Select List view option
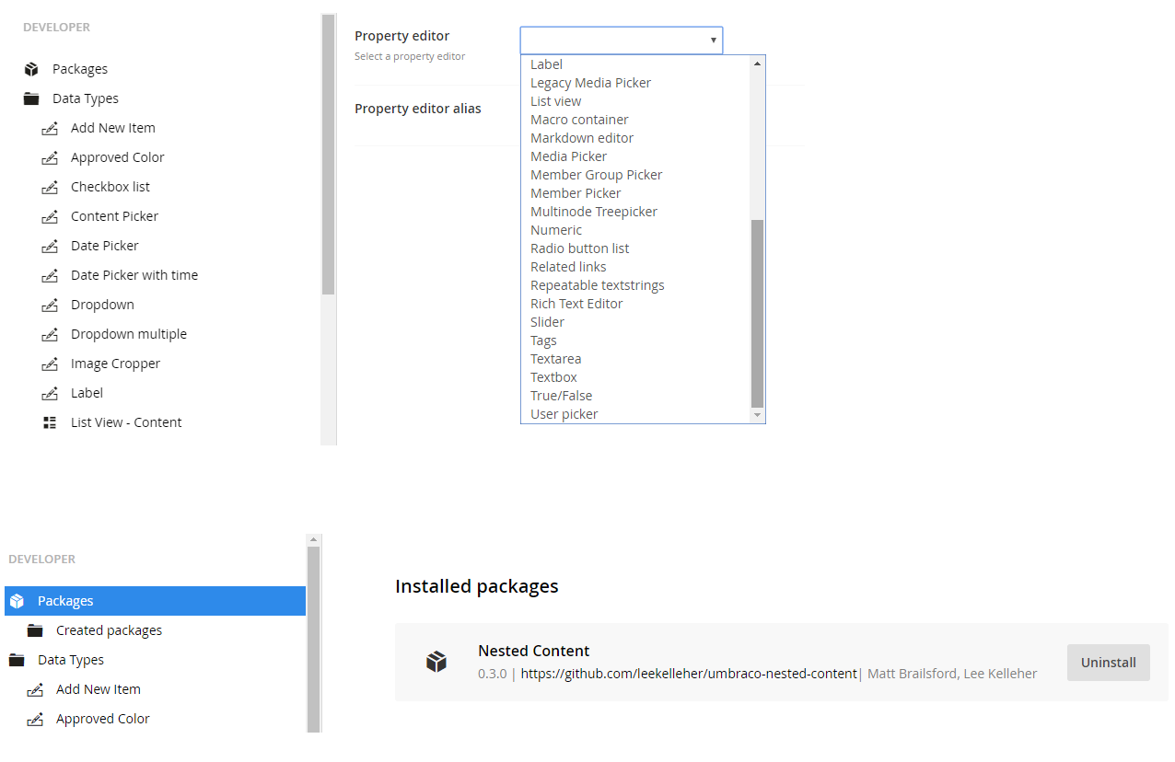Viewport: 1175px width, 762px height. click(x=555, y=101)
